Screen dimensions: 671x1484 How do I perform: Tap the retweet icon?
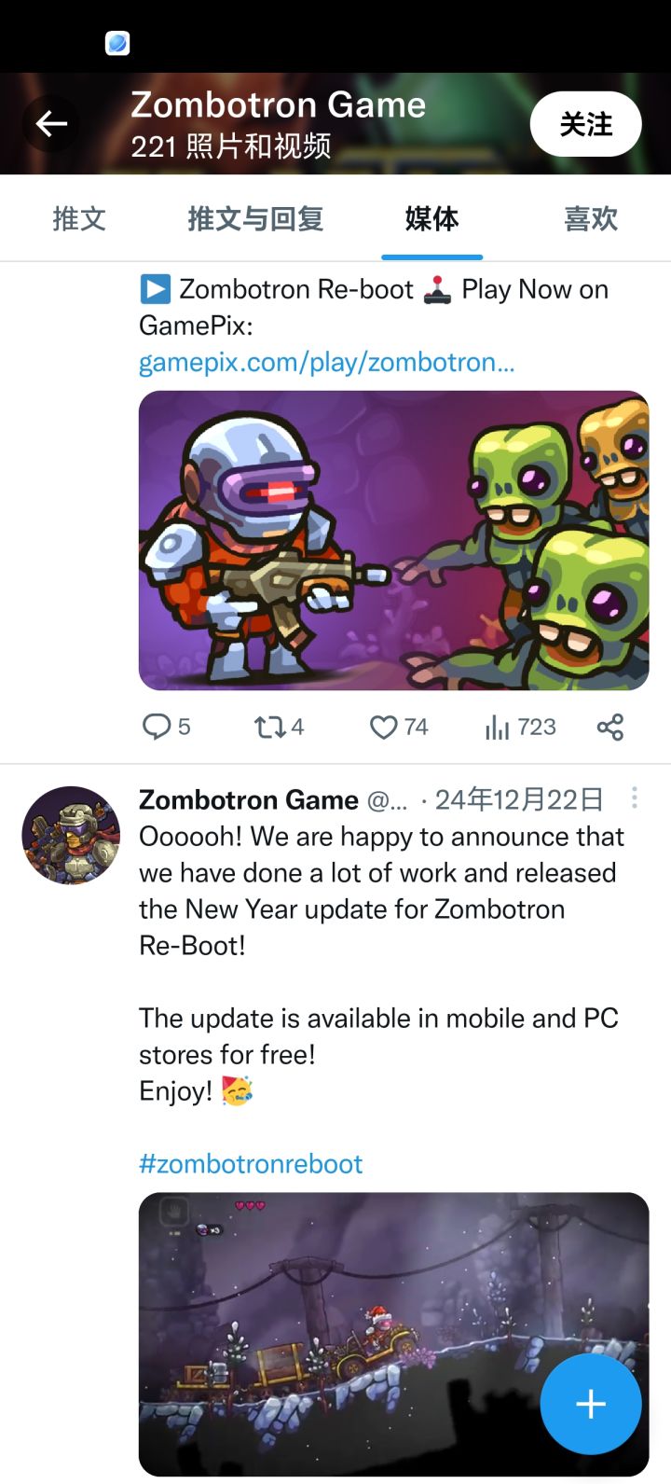270,727
